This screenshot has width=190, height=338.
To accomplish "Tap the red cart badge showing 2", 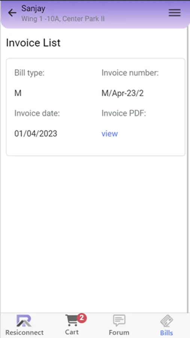I will [82, 318].
